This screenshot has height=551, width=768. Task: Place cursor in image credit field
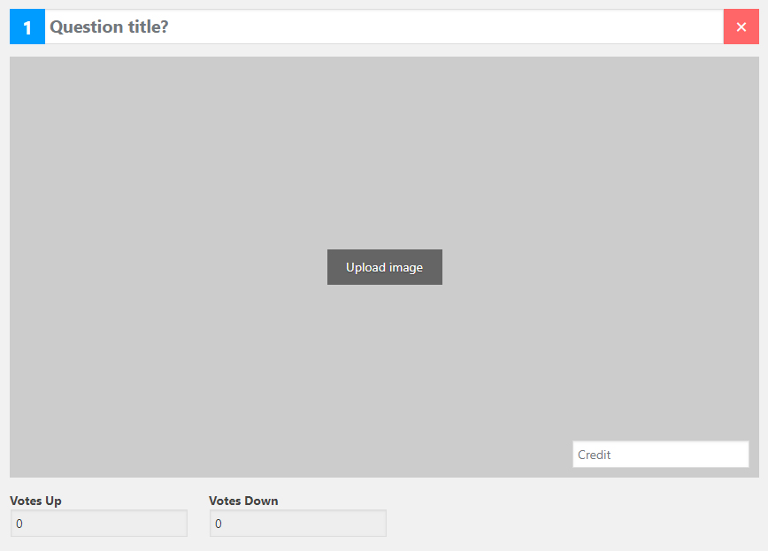[x=660, y=455]
